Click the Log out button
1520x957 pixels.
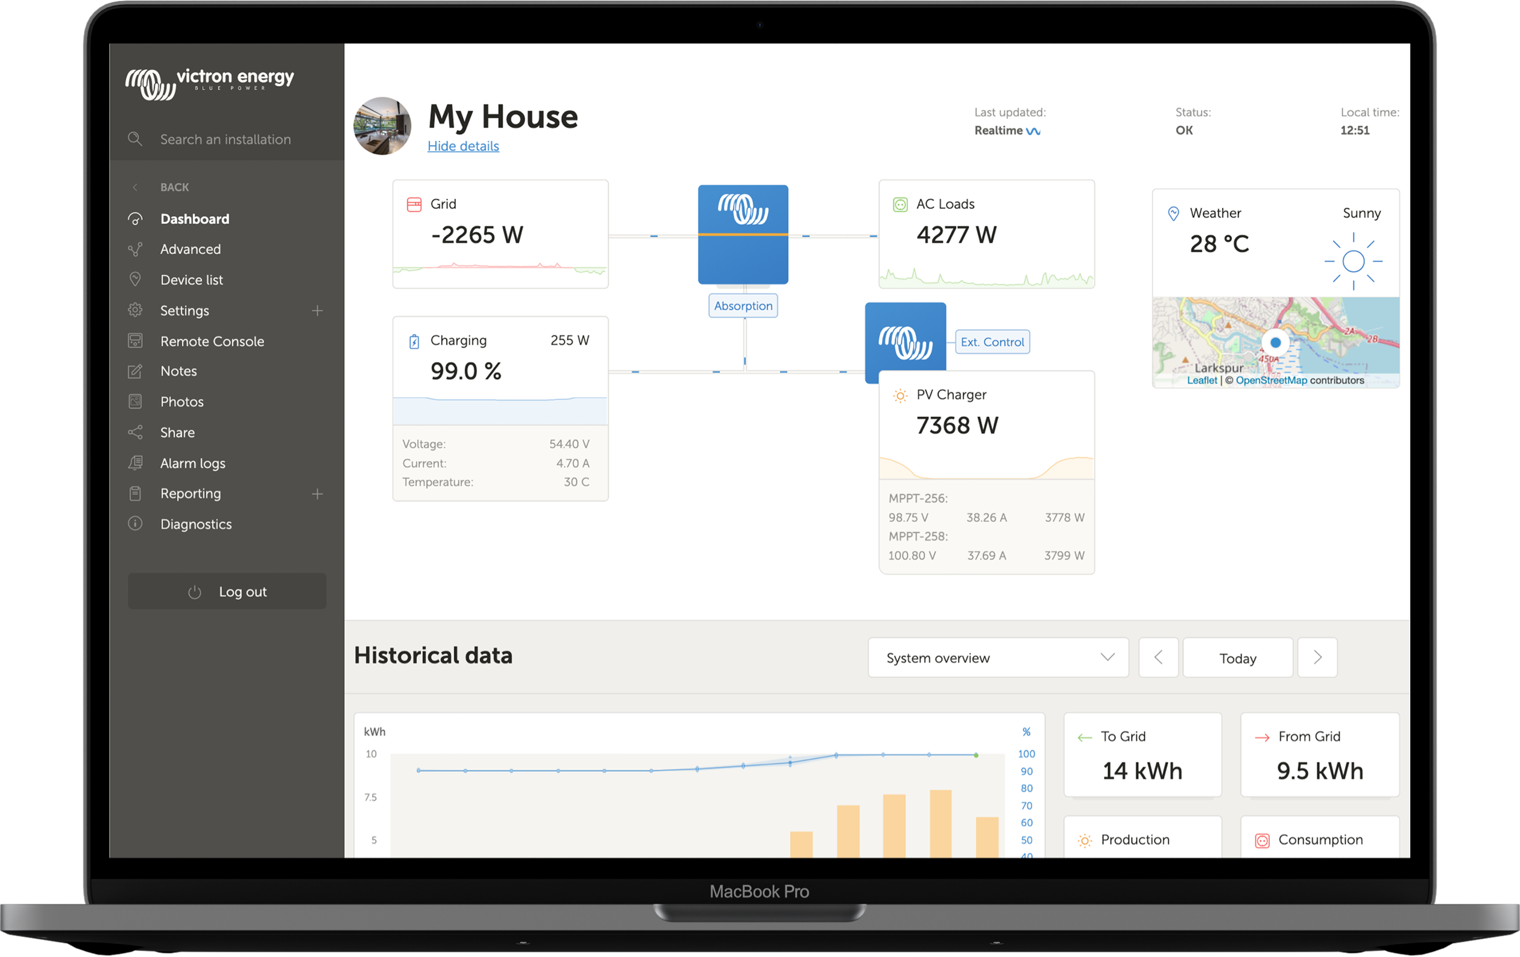tap(232, 591)
